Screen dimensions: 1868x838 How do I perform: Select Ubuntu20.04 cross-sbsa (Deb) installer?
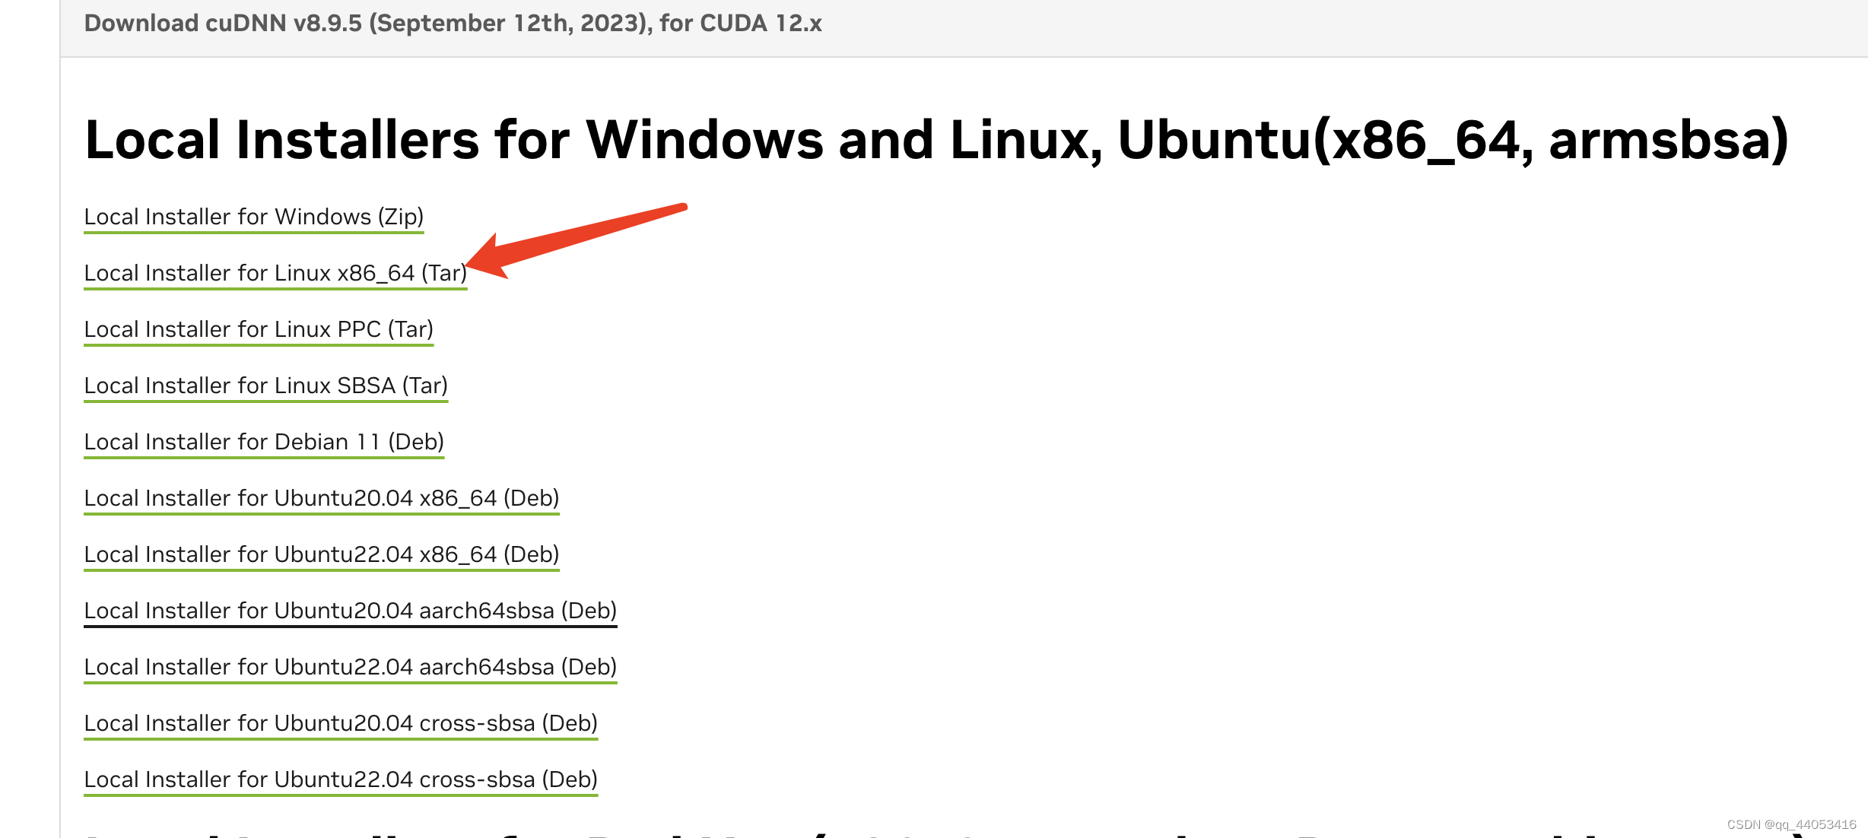[x=339, y=722]
